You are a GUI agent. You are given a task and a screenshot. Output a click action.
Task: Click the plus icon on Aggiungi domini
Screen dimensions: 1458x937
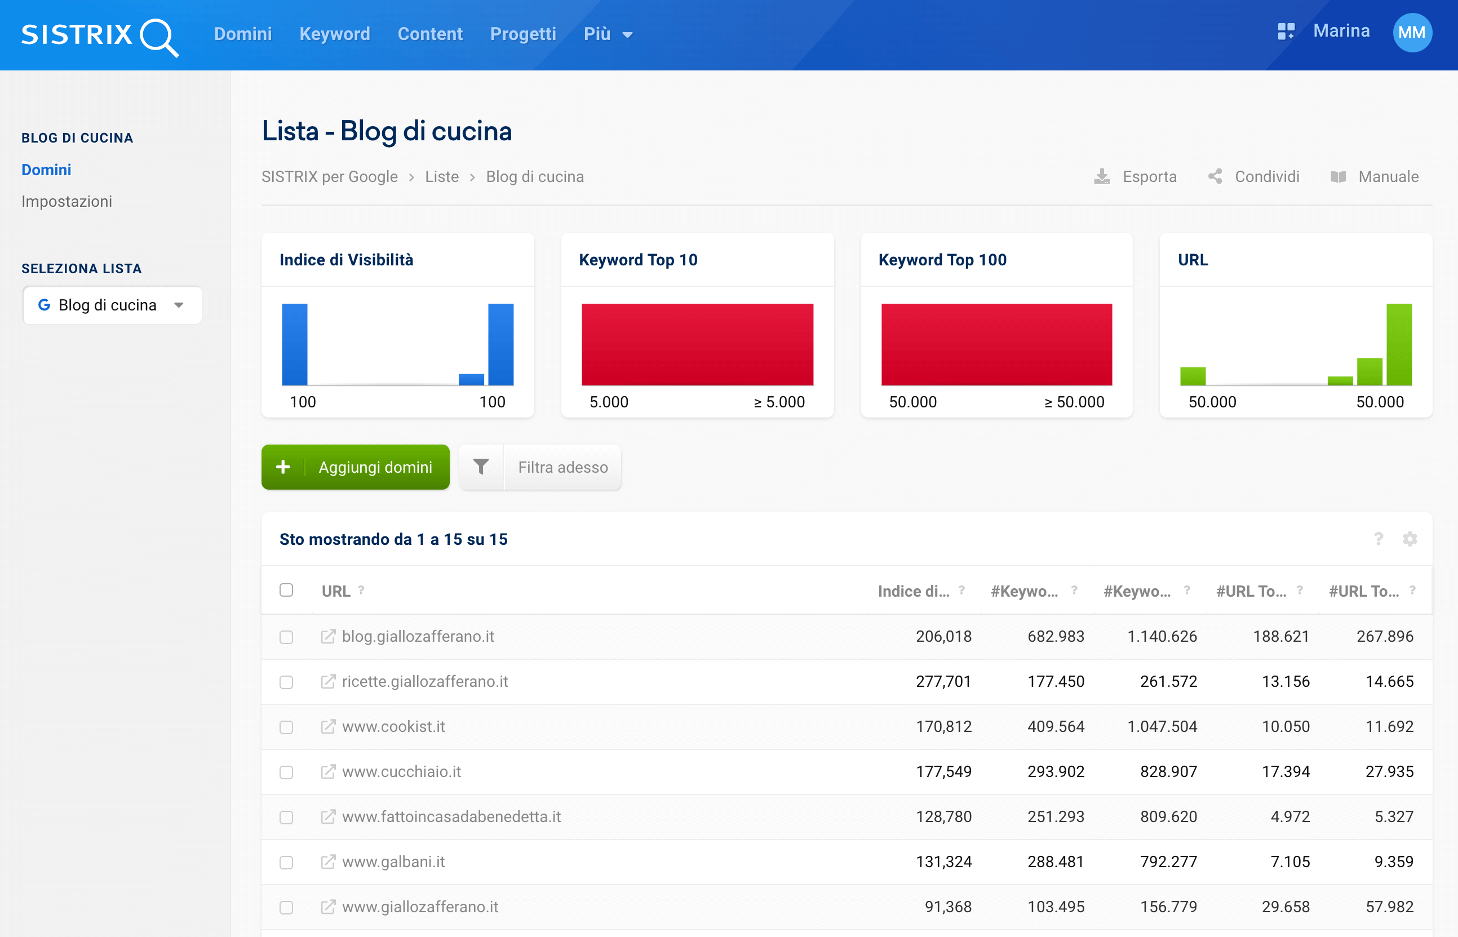pos(283,467)
